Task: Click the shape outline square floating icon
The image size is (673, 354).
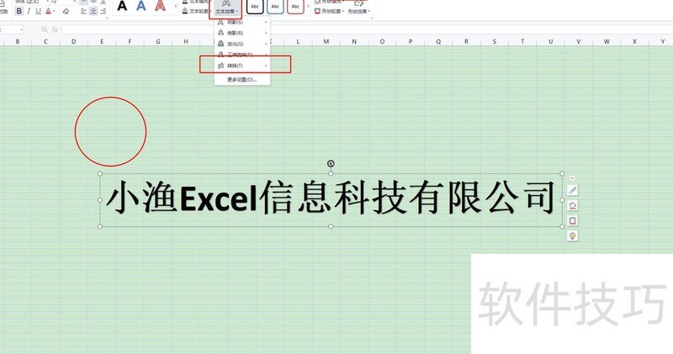Action: click(x=572, y=220)
